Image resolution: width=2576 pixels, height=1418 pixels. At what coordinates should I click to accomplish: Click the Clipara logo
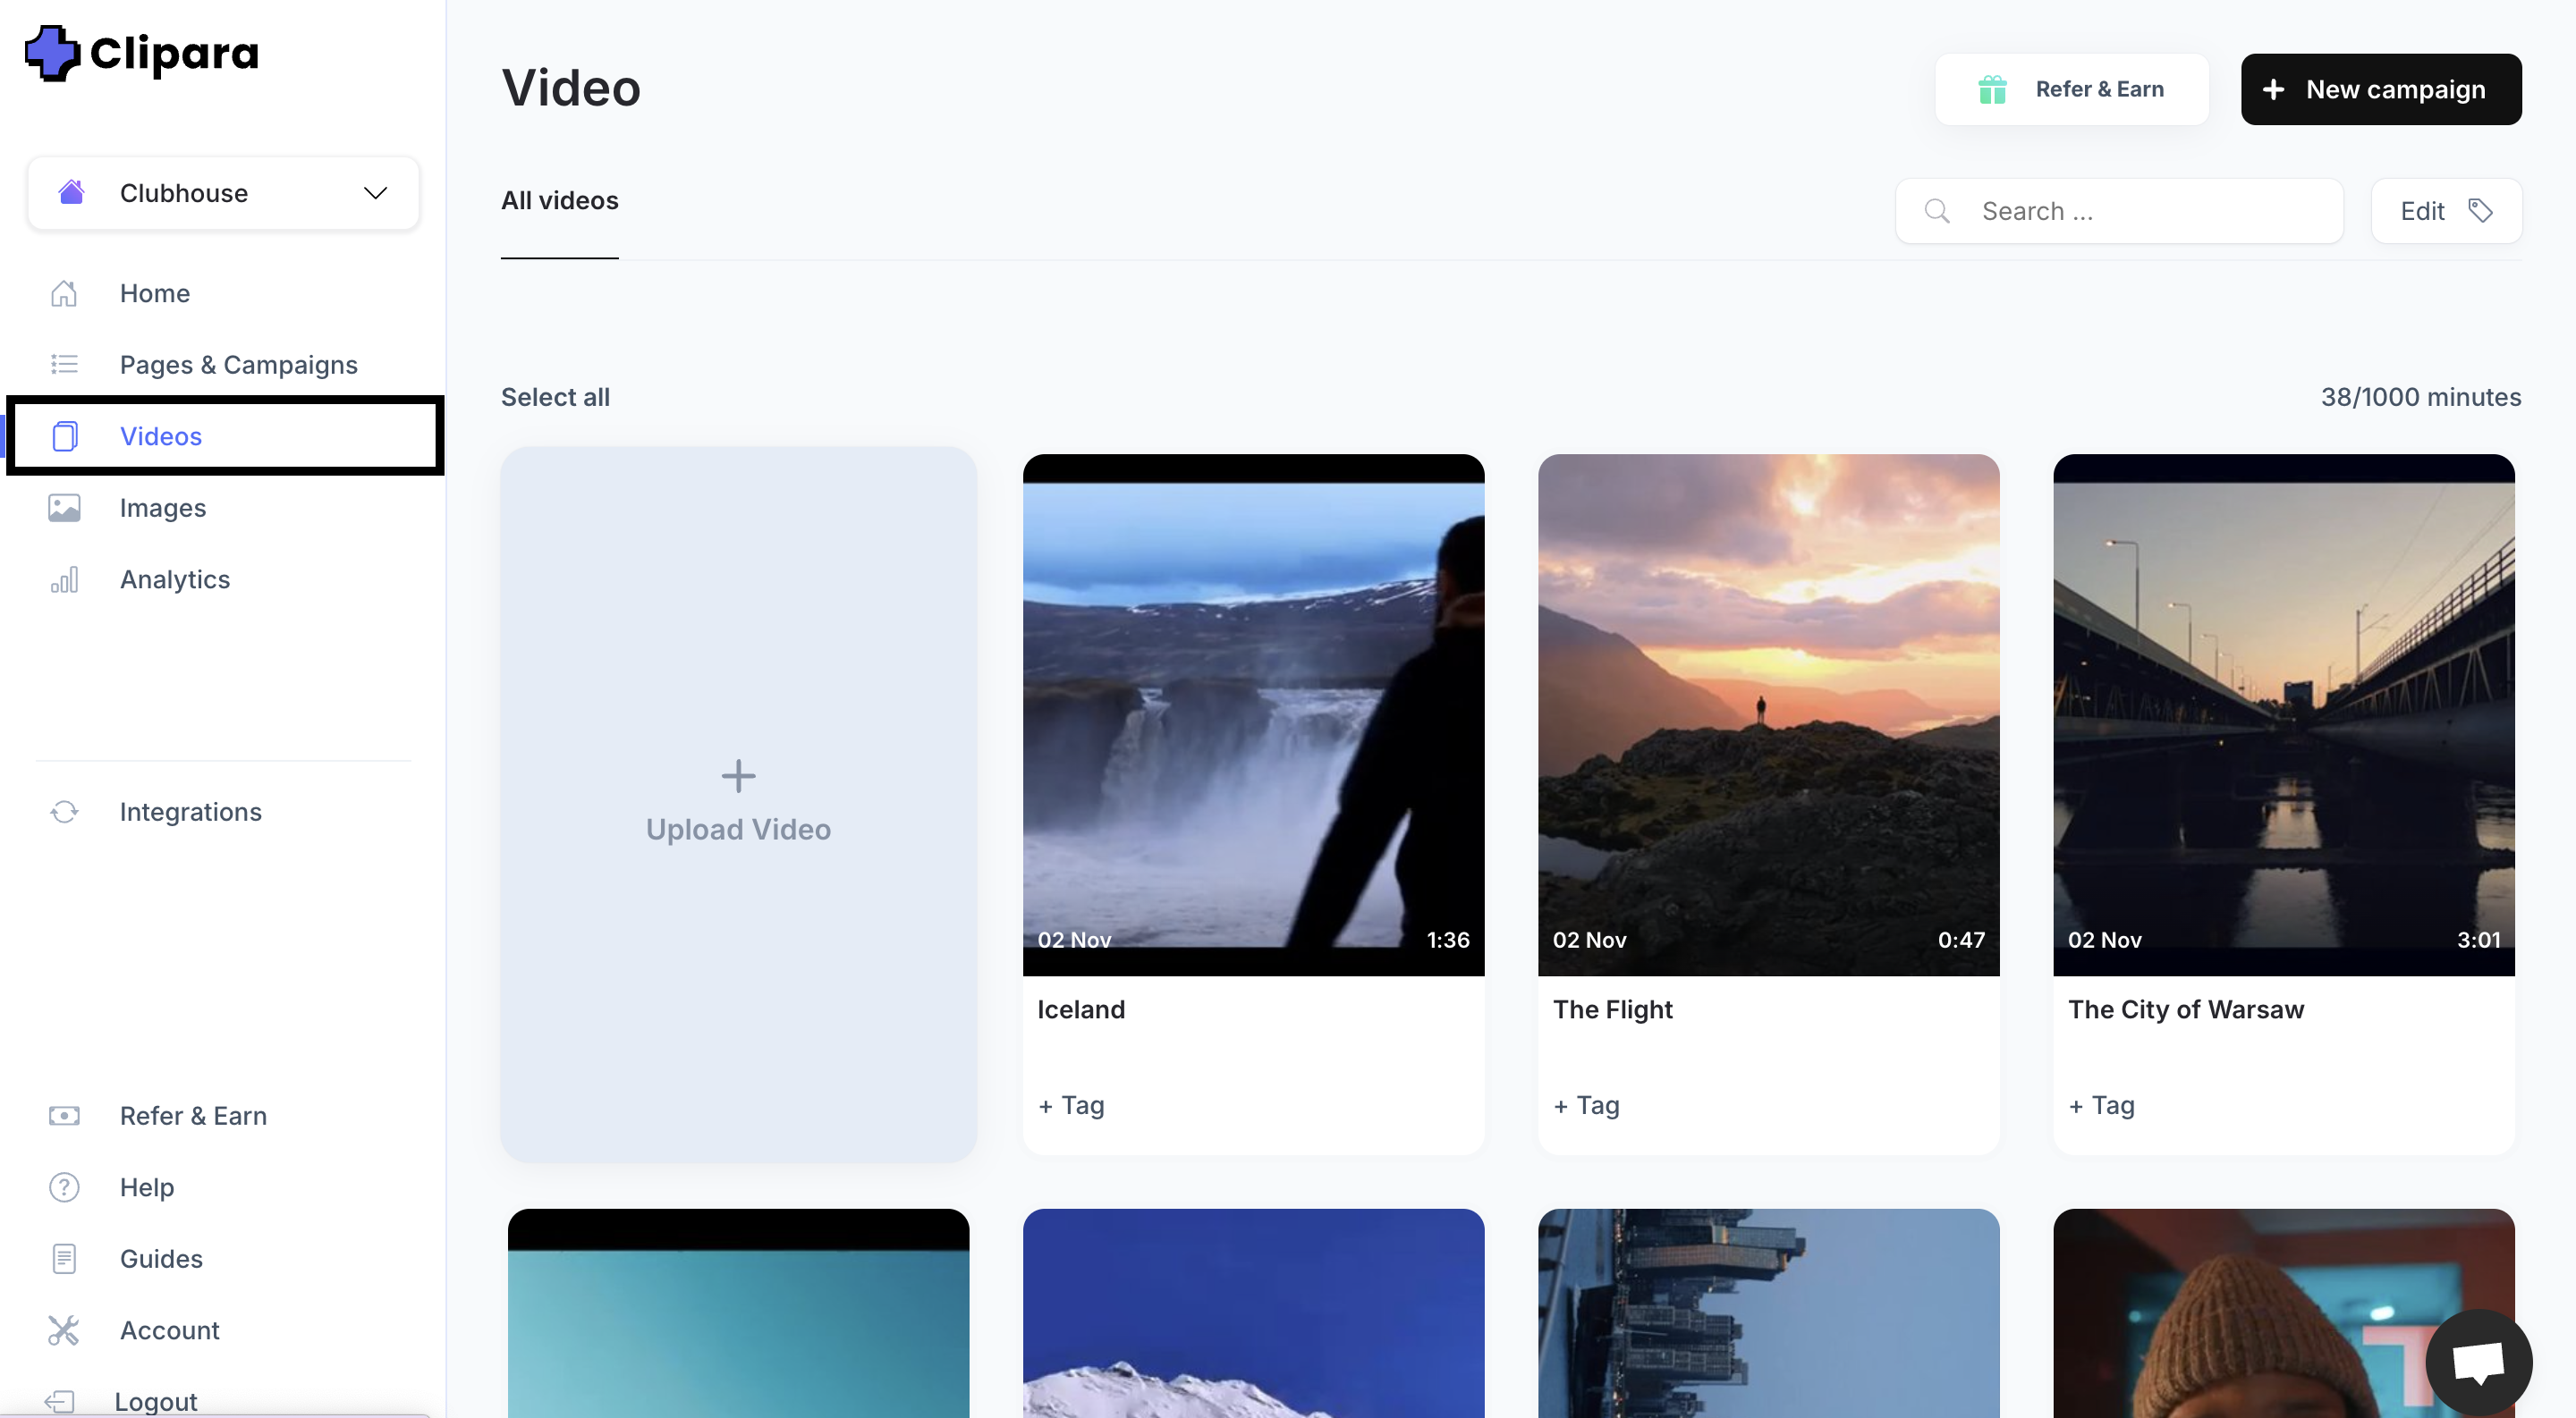141,53
